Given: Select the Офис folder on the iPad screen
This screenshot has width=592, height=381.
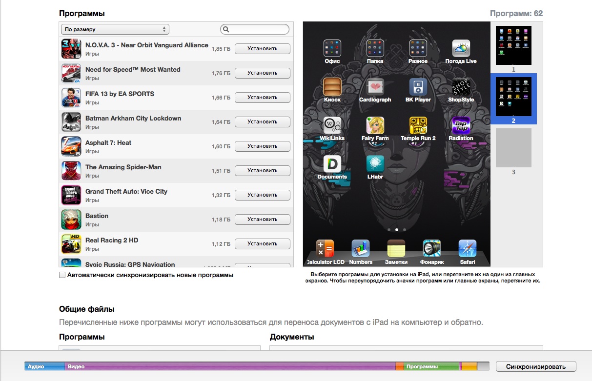Looking at the screenshot, I should coord(332,49).
